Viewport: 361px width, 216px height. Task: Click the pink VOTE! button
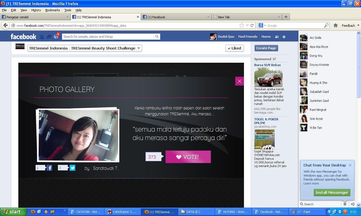pyautogui.click(x=188, y=157)
